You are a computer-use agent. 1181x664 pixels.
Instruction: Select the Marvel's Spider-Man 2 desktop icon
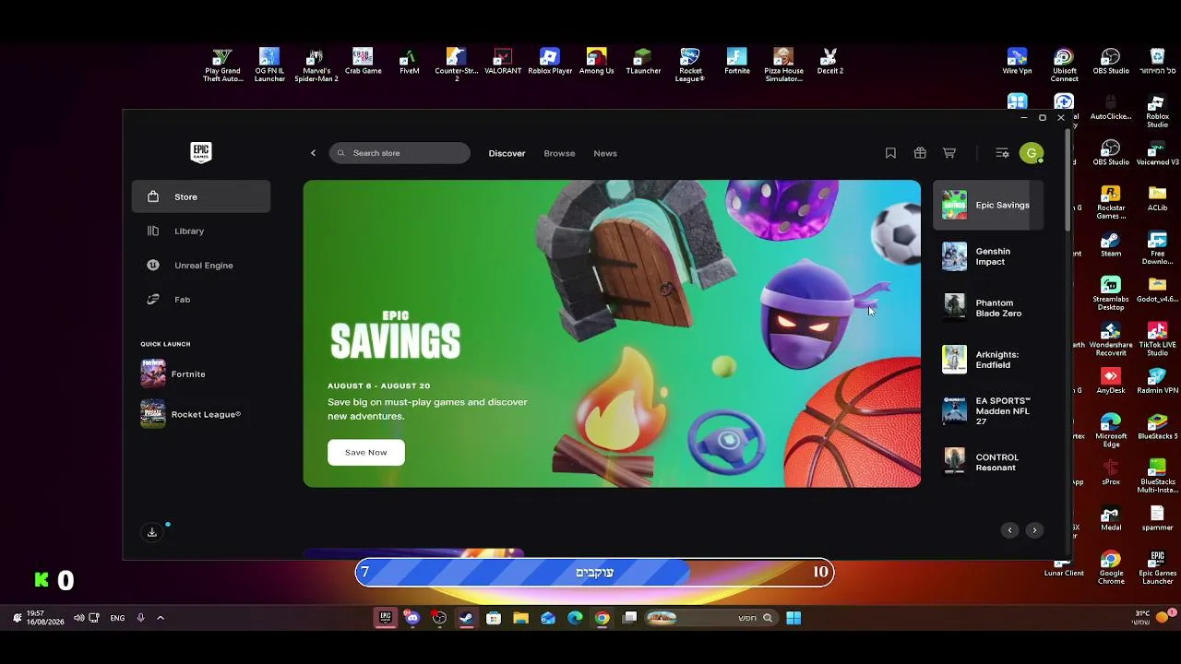[316, 65]
